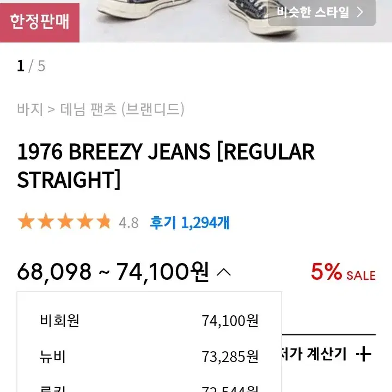
Task: Open the 바지 category breadcrumb
Action: pos(30,109)
